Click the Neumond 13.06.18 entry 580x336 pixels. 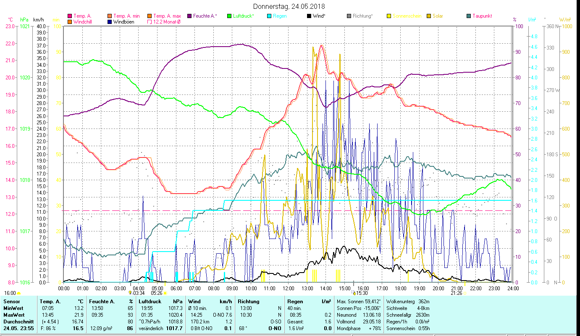pyautogui.click(x=358, y=315)
